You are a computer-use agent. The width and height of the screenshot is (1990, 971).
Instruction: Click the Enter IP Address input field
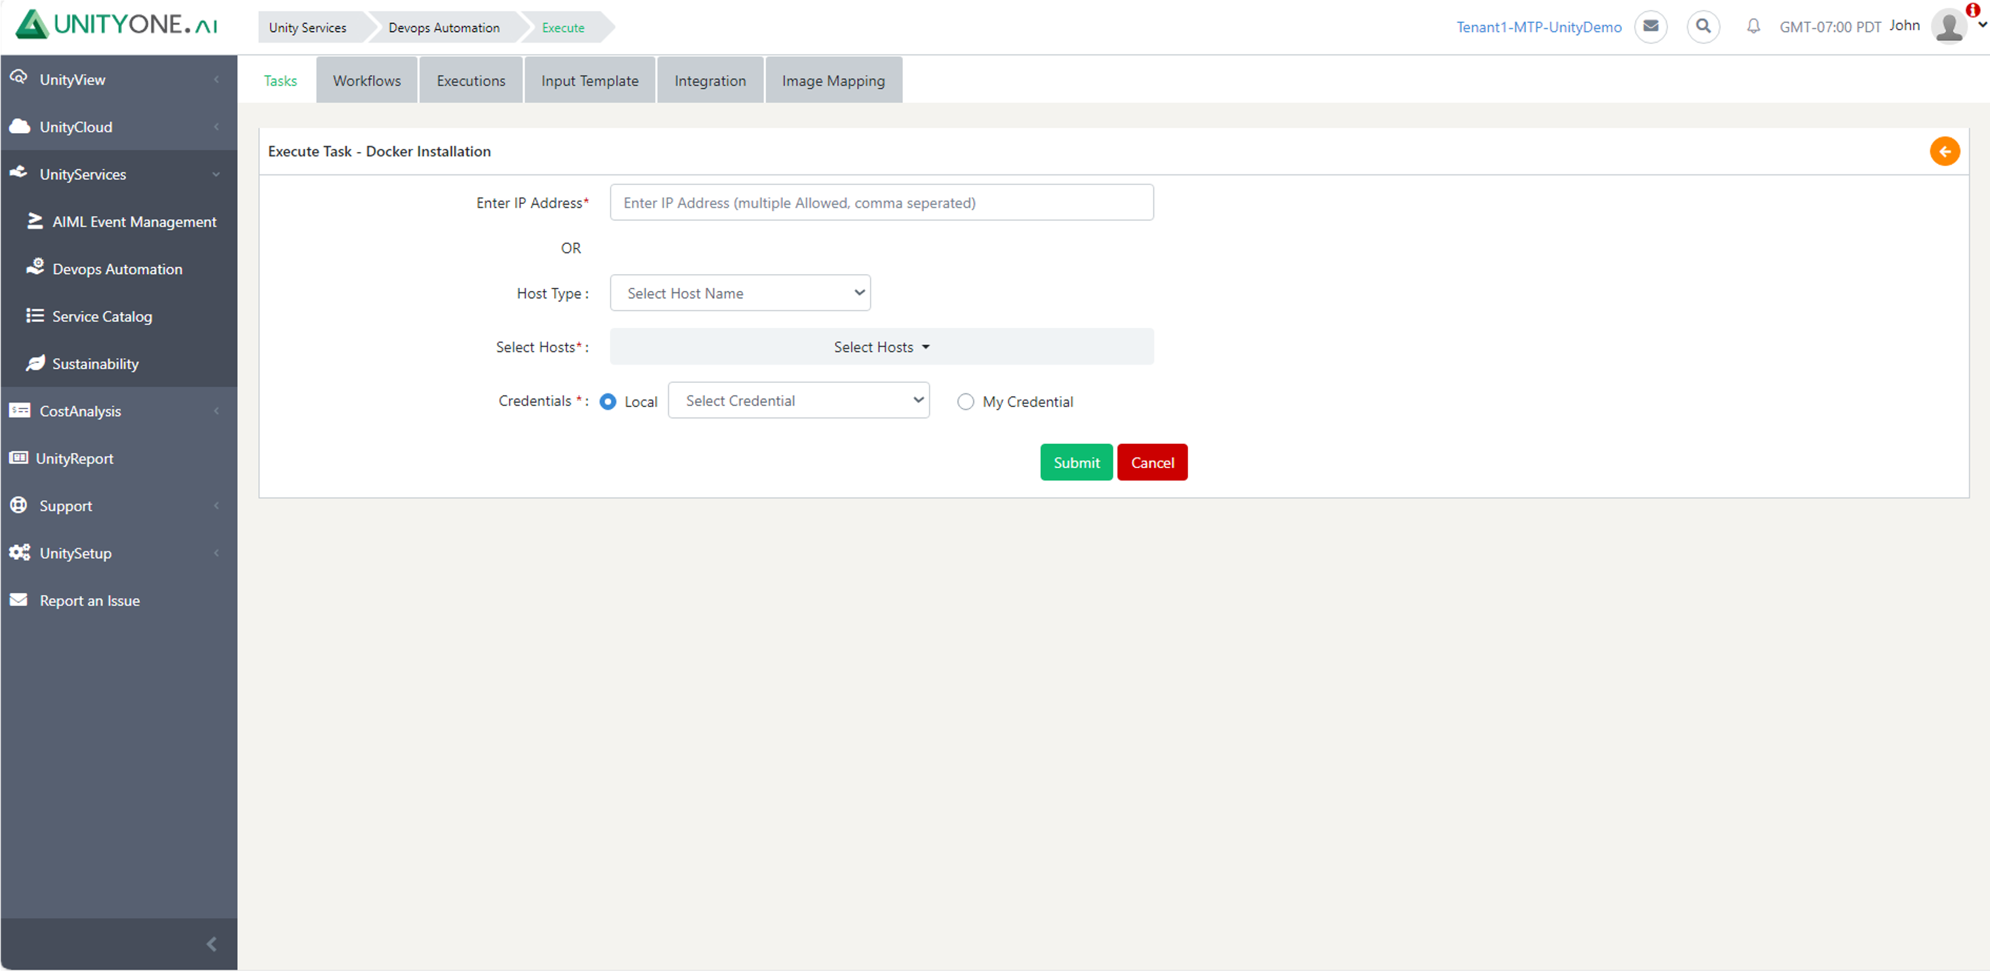click(x=881, y=203)
